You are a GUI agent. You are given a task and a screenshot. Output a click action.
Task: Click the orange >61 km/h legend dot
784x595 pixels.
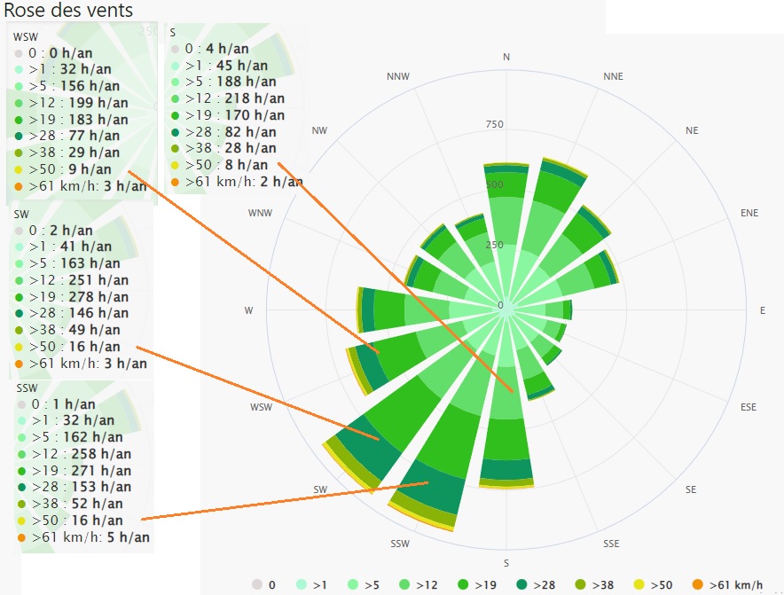[x=699, y=585]
